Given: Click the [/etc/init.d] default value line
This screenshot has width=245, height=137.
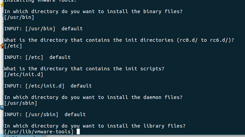Looking at the screenshot, I should [24, 74].
